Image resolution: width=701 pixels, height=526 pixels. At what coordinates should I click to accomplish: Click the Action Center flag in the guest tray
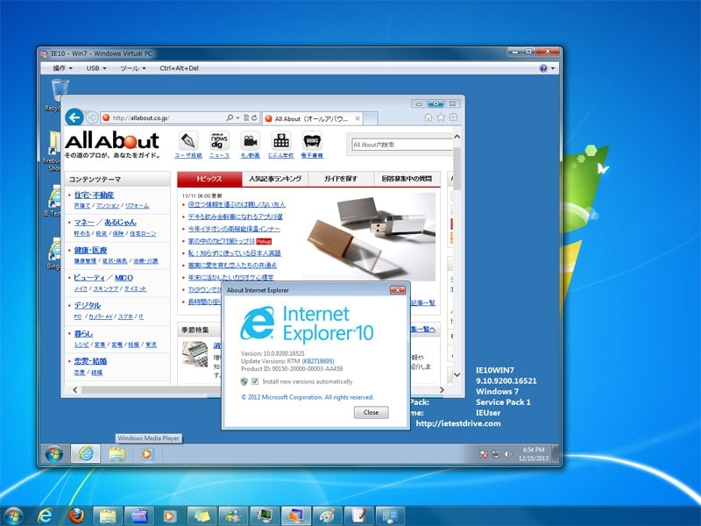[484, 454]
